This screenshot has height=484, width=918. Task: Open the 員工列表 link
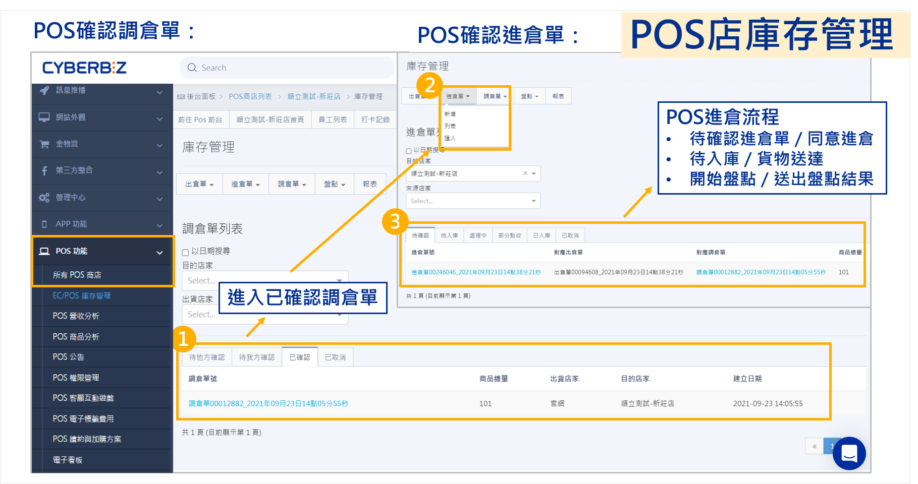pos(333,119)
